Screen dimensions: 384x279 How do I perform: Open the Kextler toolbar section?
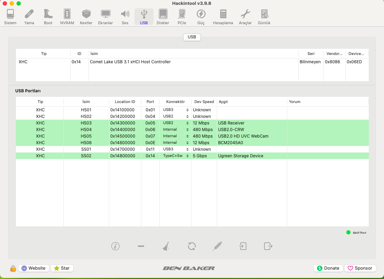pos(86,17)
